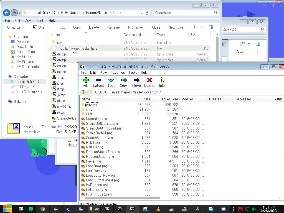Click the preview pane icon in background Explorer window

click(x=258, y=44)
